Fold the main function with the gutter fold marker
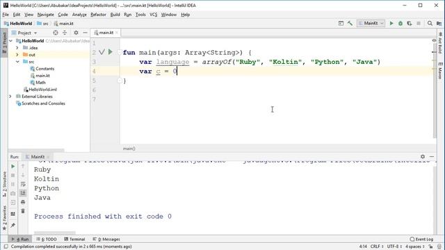This screenshot has height=250, width=445. pyautogui.click(x=120, y=52)
